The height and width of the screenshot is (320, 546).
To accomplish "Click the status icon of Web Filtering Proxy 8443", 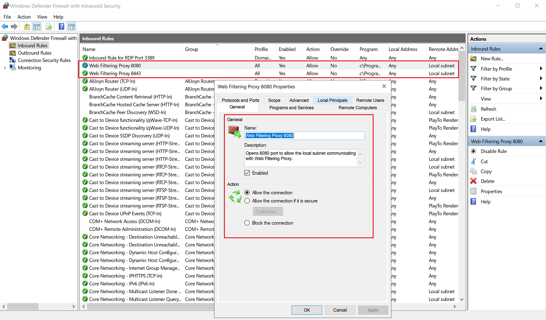I will (x=85, y=73).
